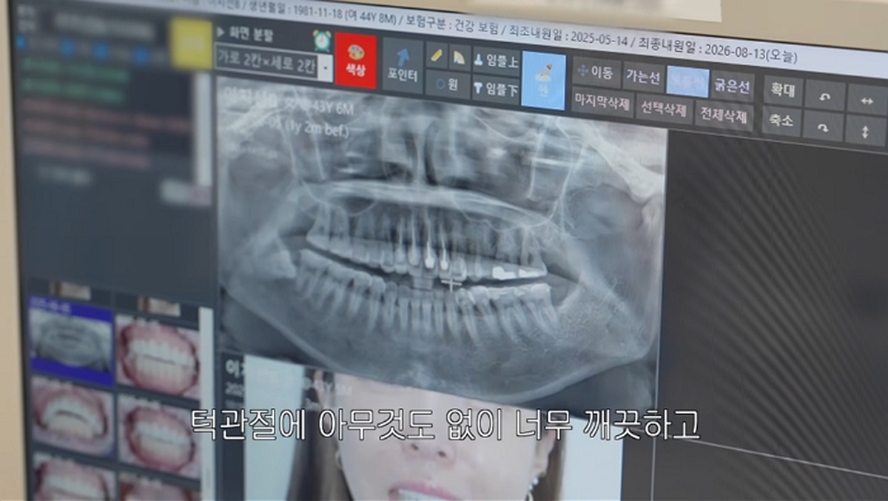Zoom out with the 축소 button
Image resolution: width=888 pixels, height=501 pixels.
point(782,121)
